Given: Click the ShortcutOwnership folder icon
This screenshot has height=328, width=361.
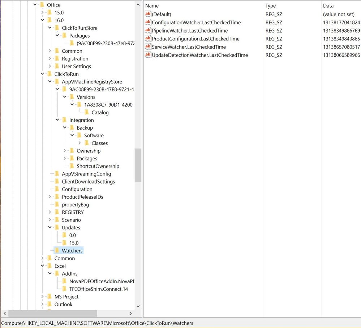Looking at the screenshot, I should (x=72, y=166).
